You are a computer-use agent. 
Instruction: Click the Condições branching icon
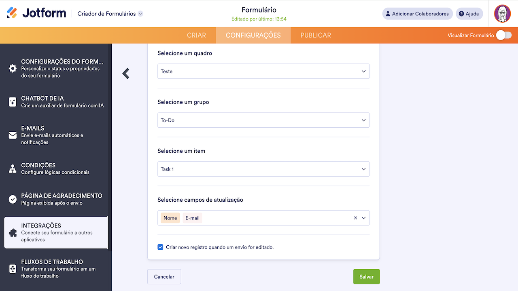13,169
